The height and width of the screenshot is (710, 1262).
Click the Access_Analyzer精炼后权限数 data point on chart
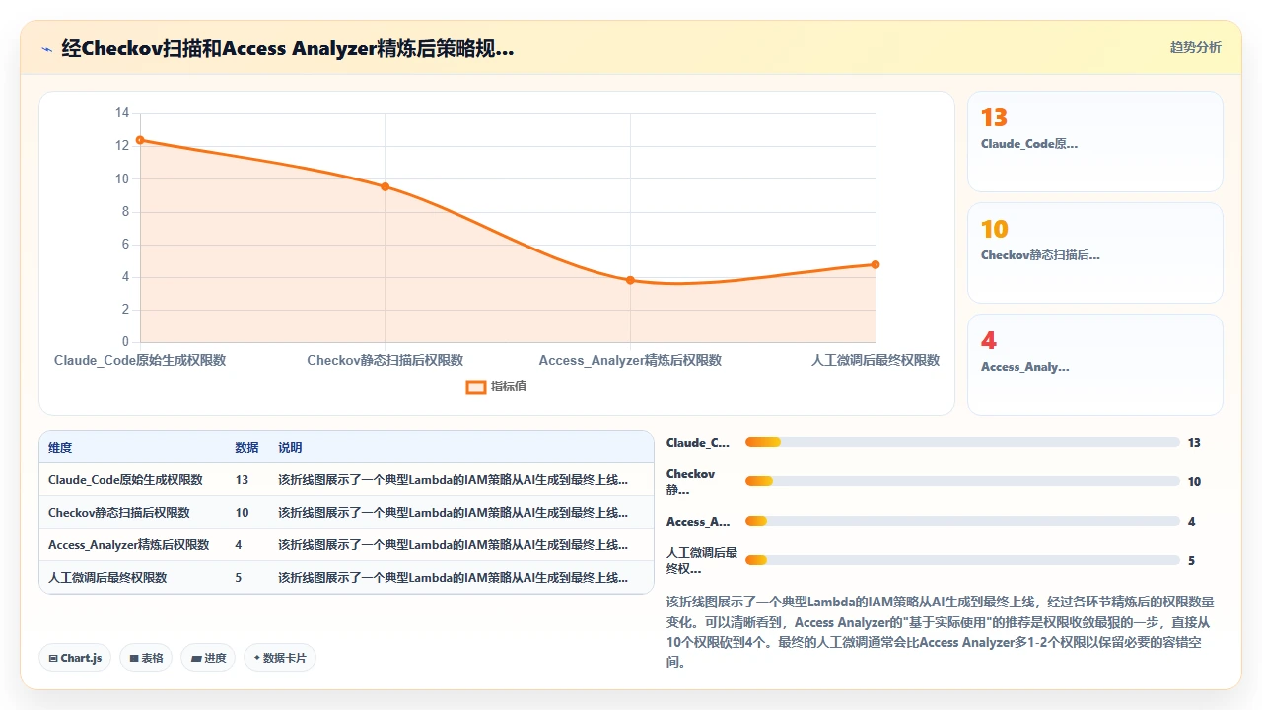click(x=630, y=280)
